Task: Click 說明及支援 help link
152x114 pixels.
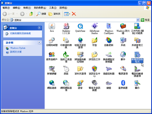Action: pyautogui.click(x=16, y=52)
